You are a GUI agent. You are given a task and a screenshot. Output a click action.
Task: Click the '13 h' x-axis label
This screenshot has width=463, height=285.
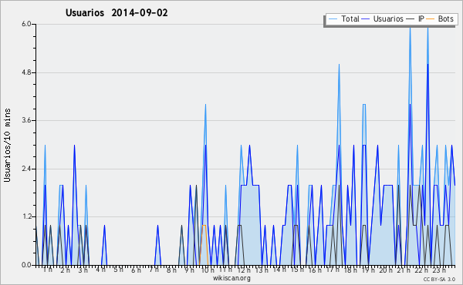coord(262,270)
